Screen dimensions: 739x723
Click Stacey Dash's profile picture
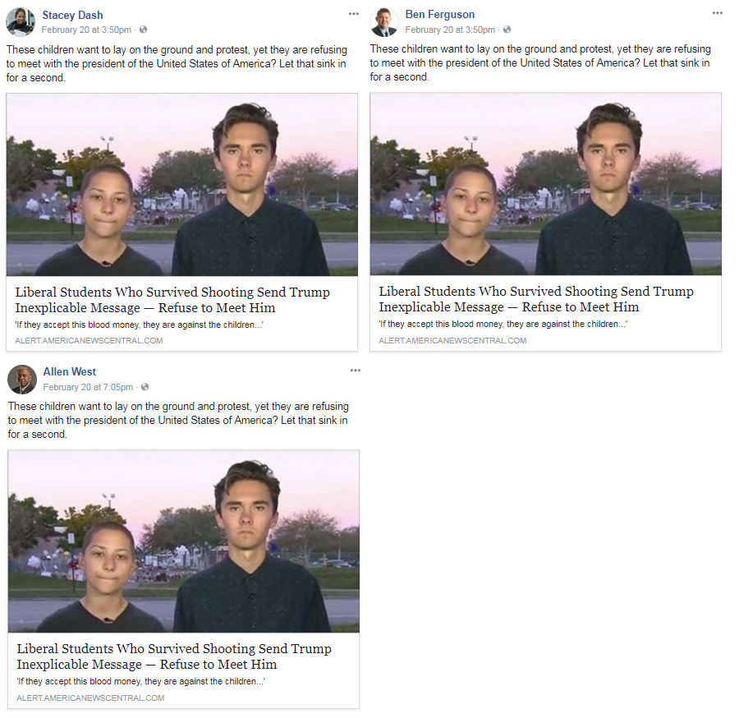pyautogui.click(x=21, y=22)
